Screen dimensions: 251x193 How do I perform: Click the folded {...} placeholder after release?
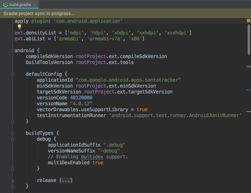pyautogui.click(x=66, y=180)
